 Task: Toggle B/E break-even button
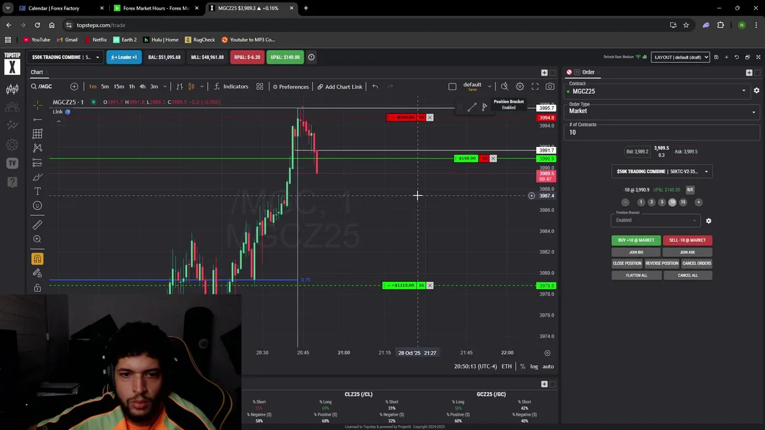690,190
